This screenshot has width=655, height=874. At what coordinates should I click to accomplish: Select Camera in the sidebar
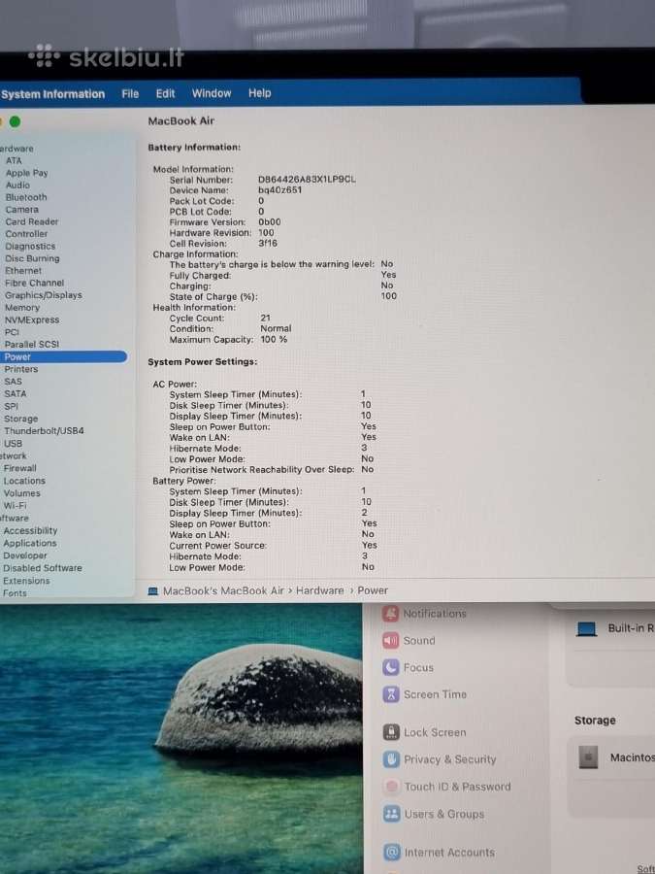pos(22,210)
